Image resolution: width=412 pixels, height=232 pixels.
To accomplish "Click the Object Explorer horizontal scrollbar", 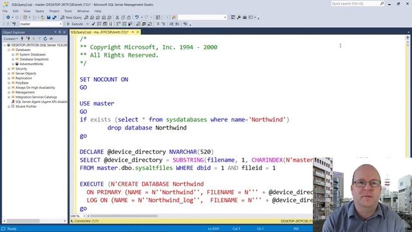I will click(35, 221).
